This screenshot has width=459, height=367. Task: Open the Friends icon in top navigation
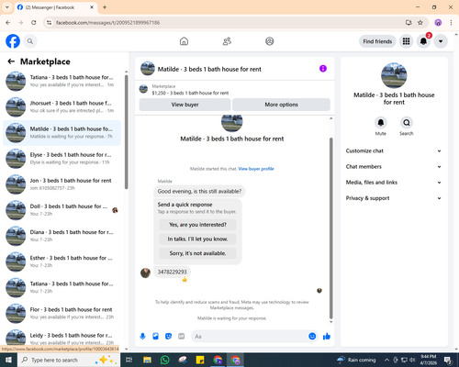pos(227,41)
